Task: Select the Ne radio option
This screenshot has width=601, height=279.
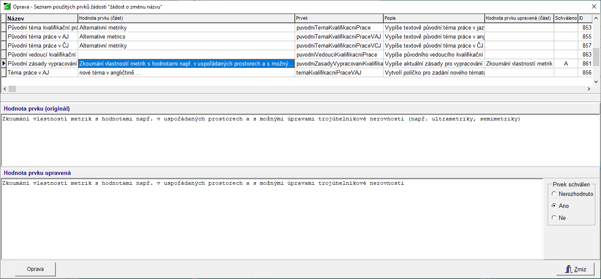Action: tap(554, 218)
